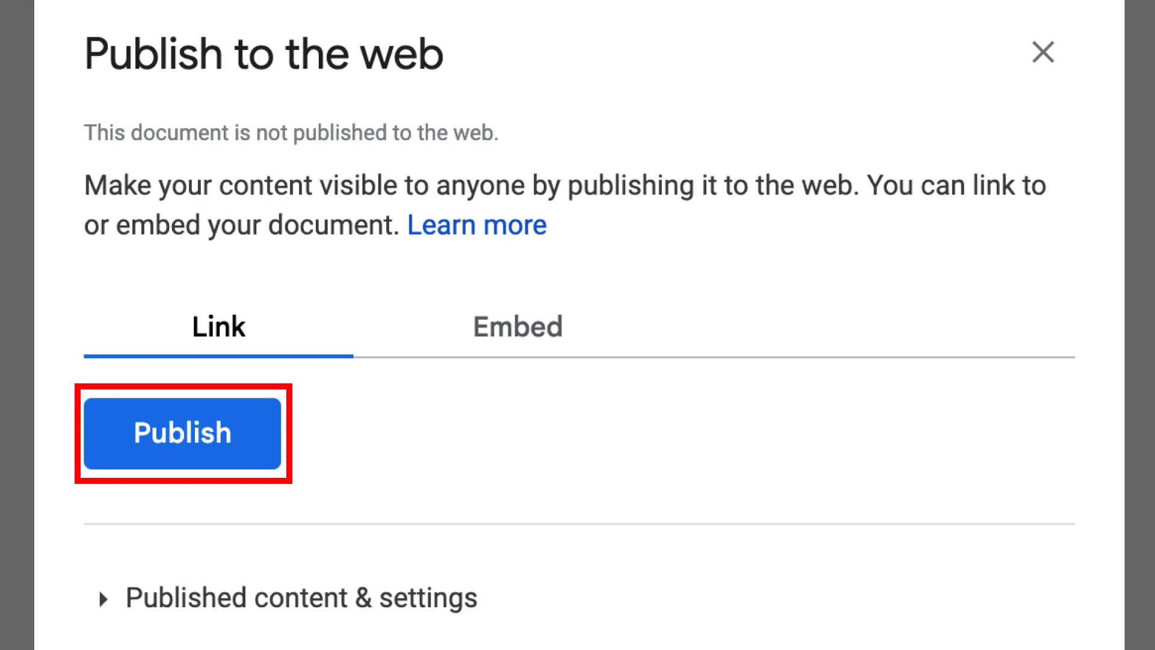The width and height of the screenshot is (1155, 650).
Task: Open the Published content & settings section
Action: click(x=288, y=598)
